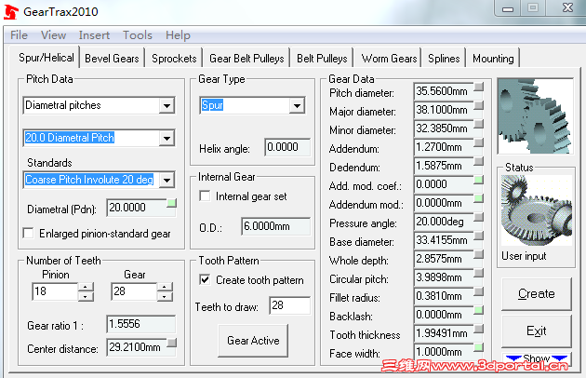Image resolution: width=586 pixels, height=378 pixels.
Task: Toggle the green square next to Addendum mod.
Action: [x=479, y=198]
